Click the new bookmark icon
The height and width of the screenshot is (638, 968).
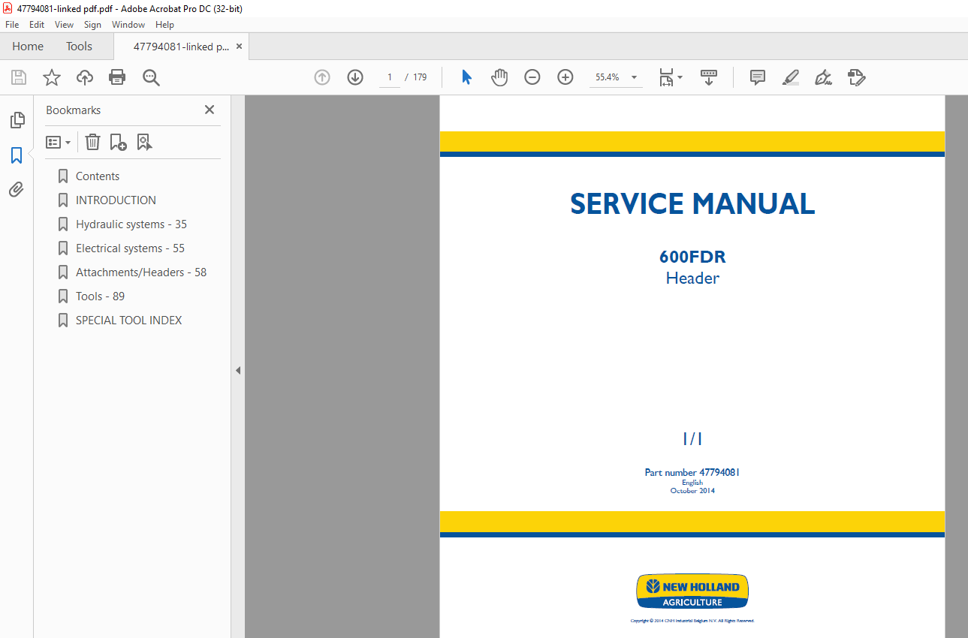[x=118, y=142]
